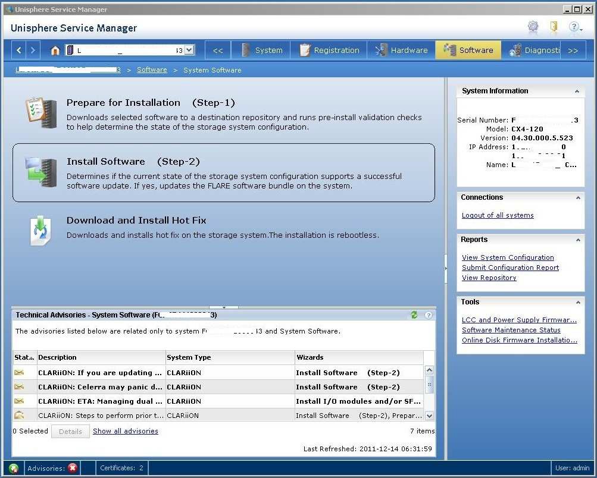Collapse advisories pane via top splitter arrow
Viewport: 597px width, 478px height.
224,307
